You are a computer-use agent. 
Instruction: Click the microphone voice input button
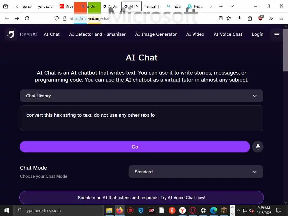tap(258, 147)
